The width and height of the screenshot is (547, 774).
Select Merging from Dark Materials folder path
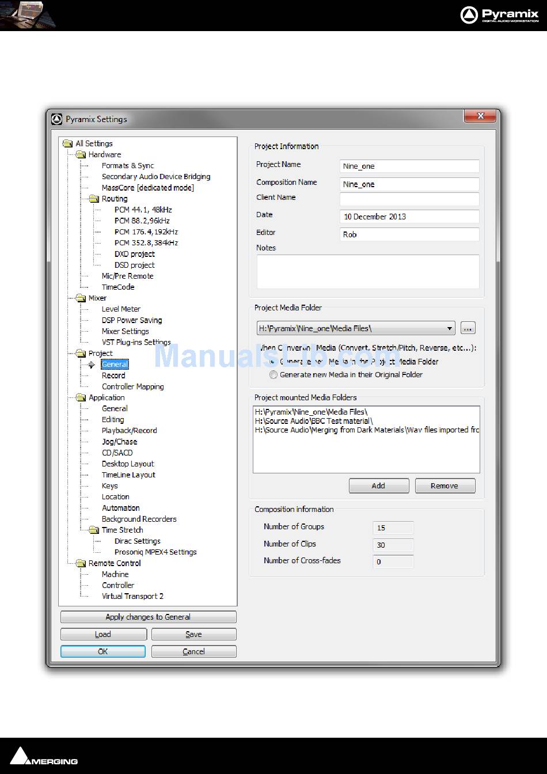pyautogui.click(x=367, y=430)
